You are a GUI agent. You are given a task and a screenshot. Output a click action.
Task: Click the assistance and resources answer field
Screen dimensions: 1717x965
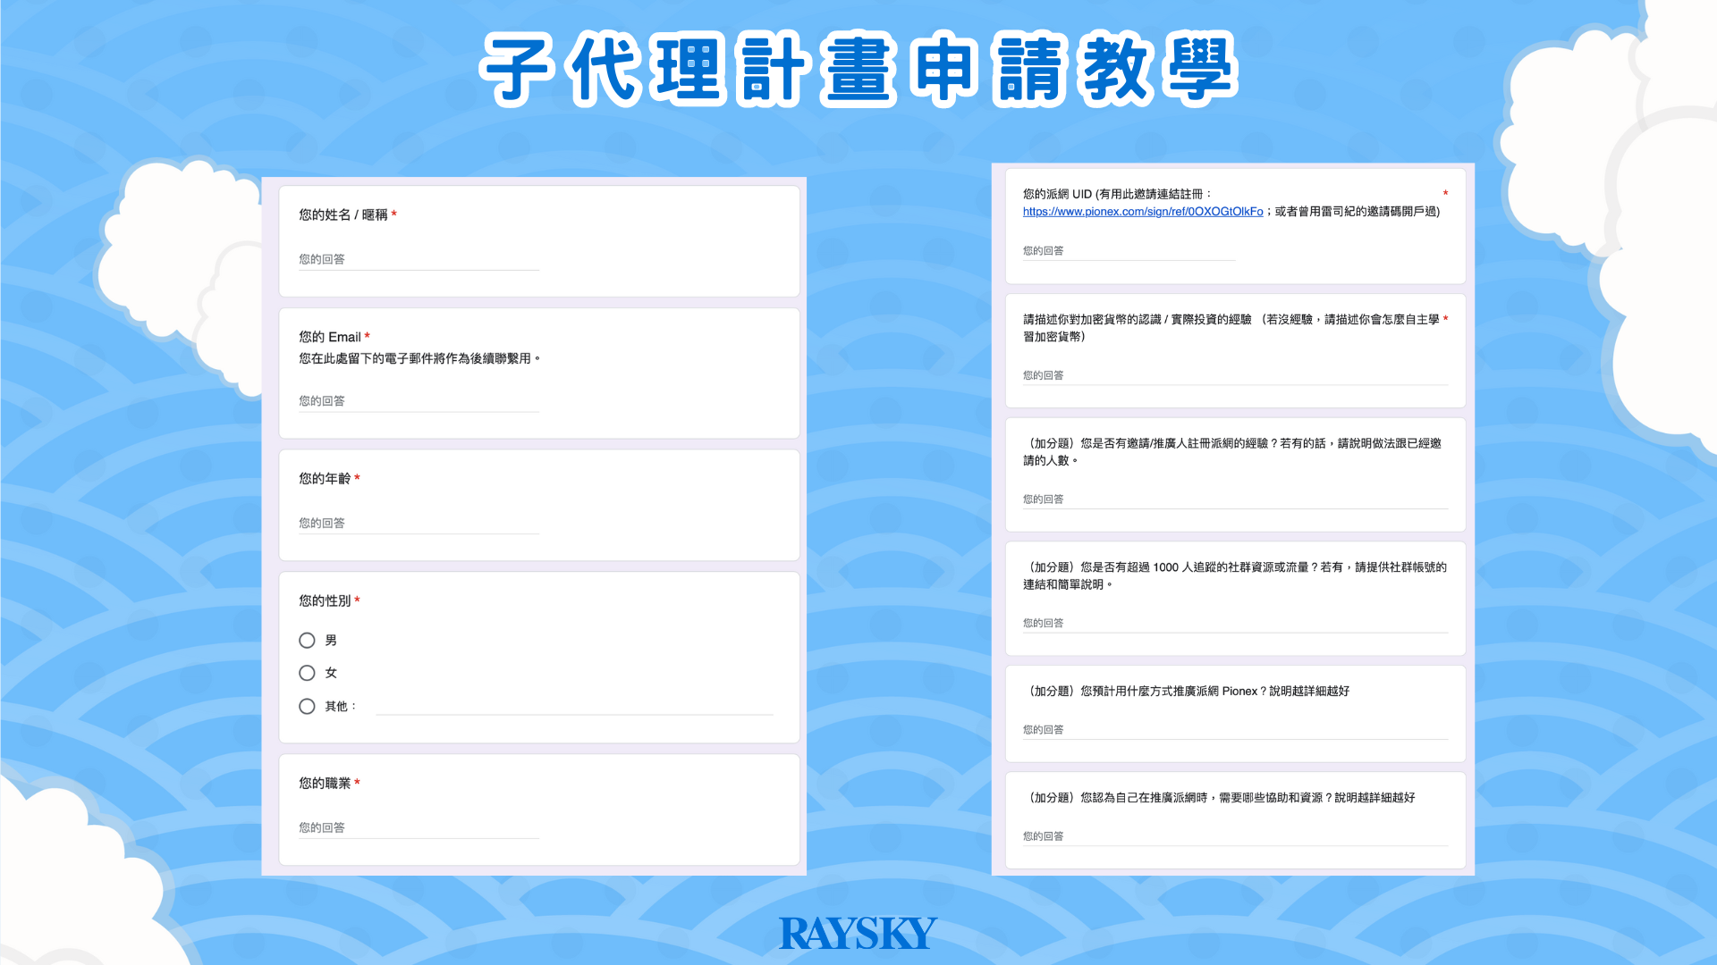click(1235, 837)
